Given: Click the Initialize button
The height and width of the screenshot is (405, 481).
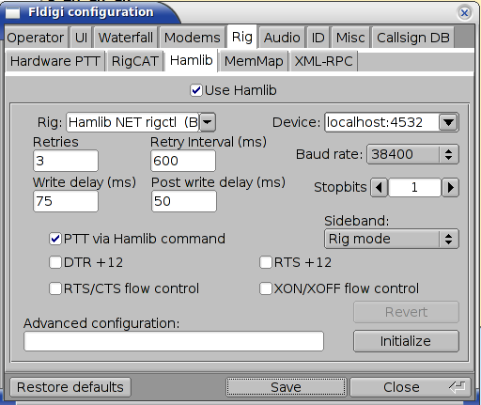Looking at the screenshot, I should [x=406, y=341].
